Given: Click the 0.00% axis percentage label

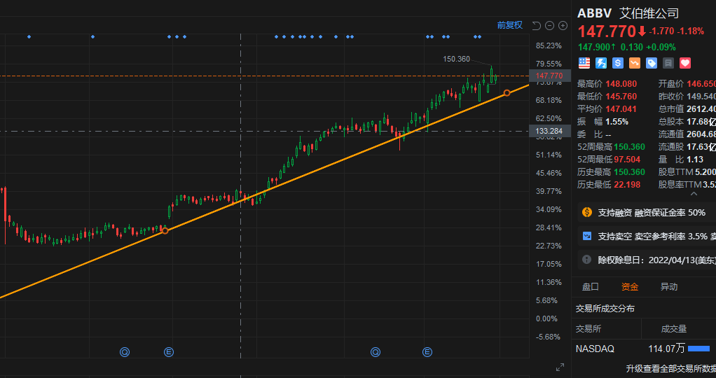Looking at the screenshot, I should pyautogui.click(x=546, y=318).
